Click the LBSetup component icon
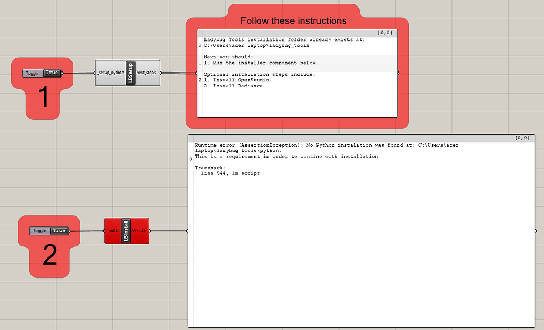Image resolution: width=544 pixels, height=330 pixels. click(x=130, y=73)
